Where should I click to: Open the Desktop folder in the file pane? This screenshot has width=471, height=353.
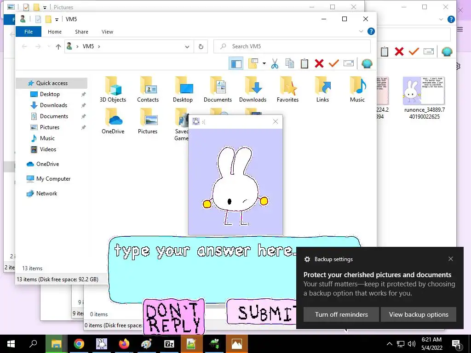pyautogui.click(x=183, y=90)
